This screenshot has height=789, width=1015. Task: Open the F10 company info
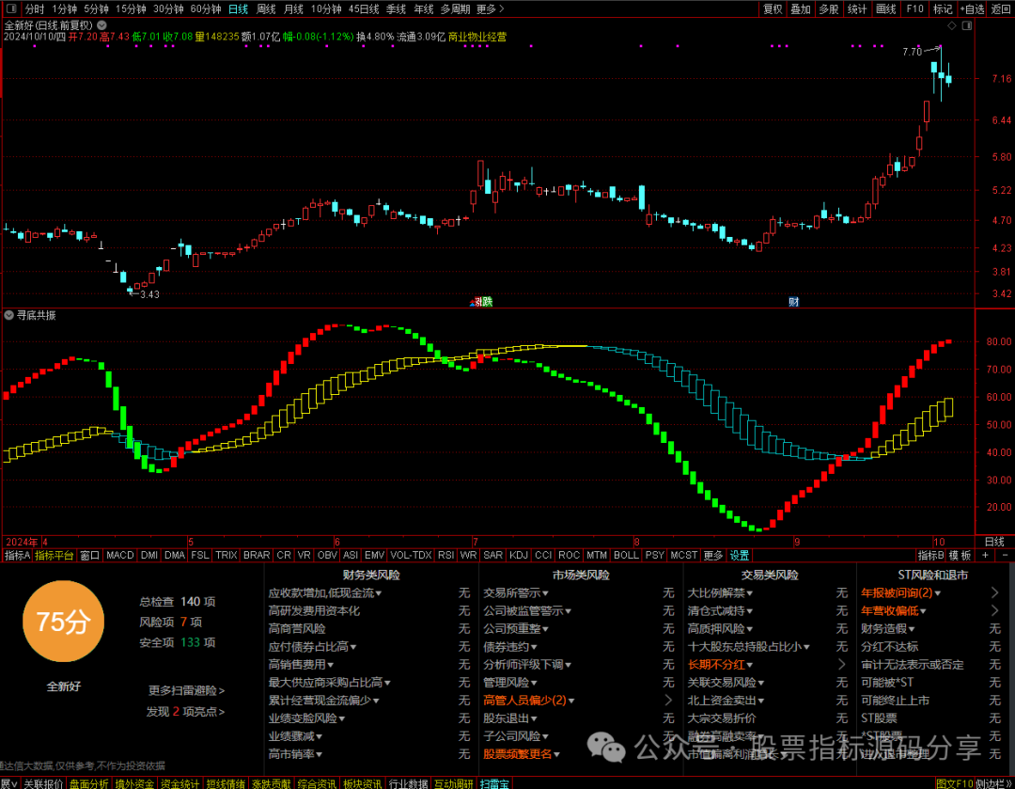tap(914, 9)
